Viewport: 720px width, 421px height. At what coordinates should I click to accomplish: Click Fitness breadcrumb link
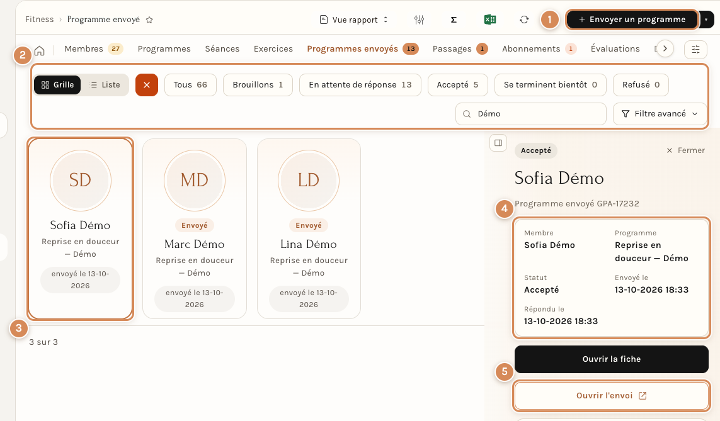[x=40, y=20]
